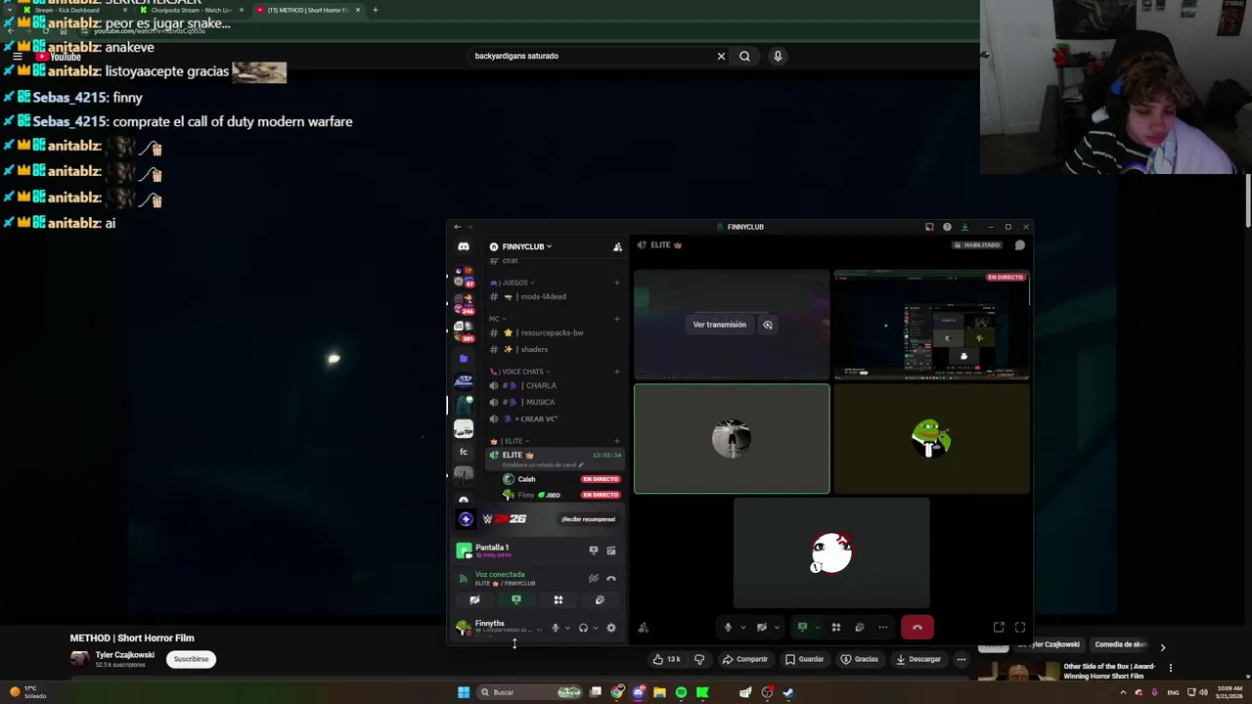Click Compartir under the YouTube video
The width and height of the screenshot is (1252, 704).
(745, 659)
